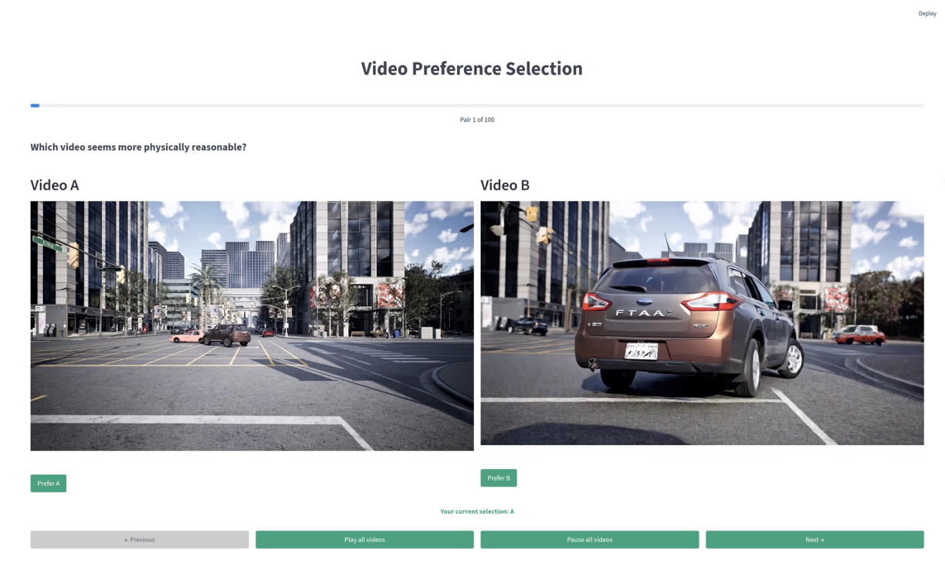This screenshot has width=945, height=581.
Task: Open the Deploy menu
Action: pos(927,13)
